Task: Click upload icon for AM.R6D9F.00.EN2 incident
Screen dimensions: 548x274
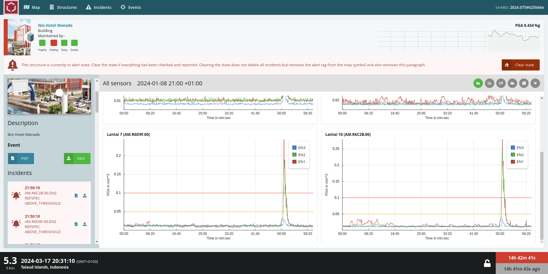Action: (85, 224)
